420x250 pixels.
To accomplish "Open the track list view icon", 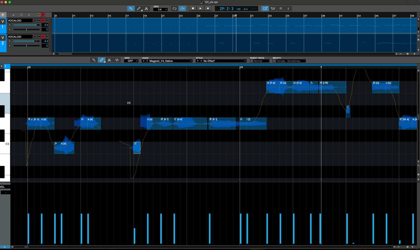I will (x=281, y=8).
